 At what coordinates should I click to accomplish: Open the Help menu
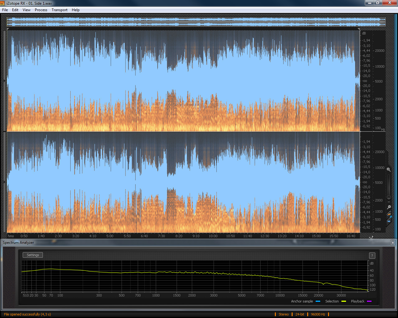tap(76, 10)
